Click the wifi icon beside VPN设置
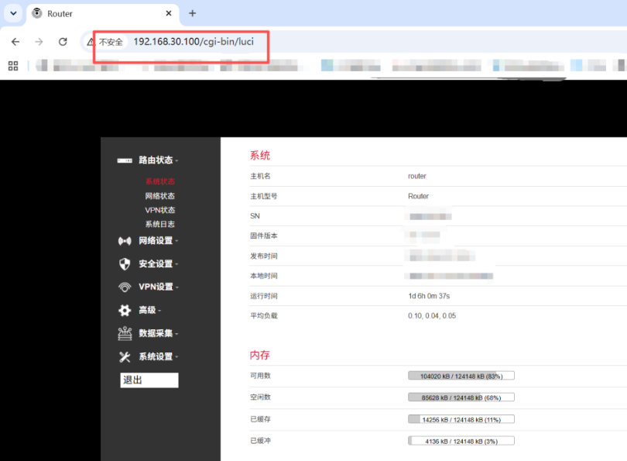The image size is (627, 461). point(125,287)
